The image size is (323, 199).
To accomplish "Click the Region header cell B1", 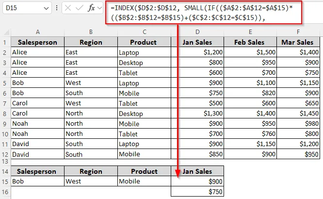I will [x=91, y=42].
